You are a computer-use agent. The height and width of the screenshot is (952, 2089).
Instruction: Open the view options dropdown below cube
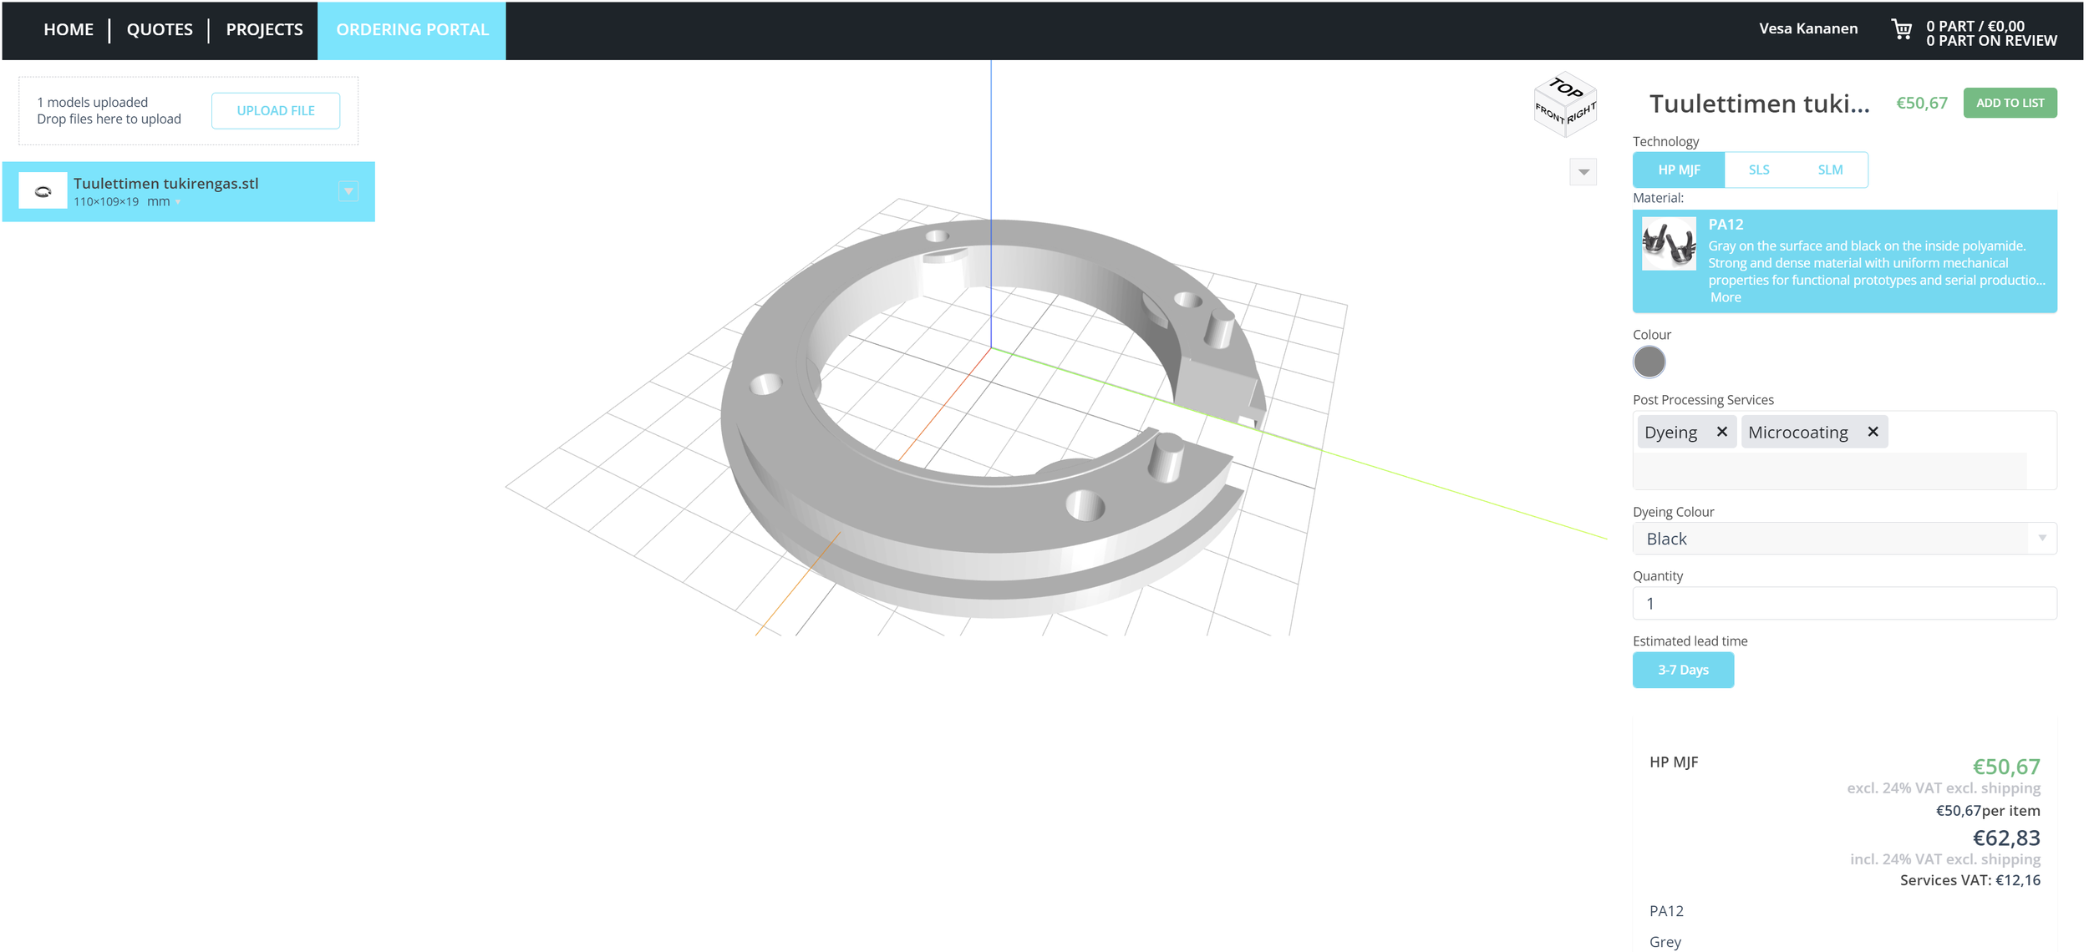[x=1583, y=172]
